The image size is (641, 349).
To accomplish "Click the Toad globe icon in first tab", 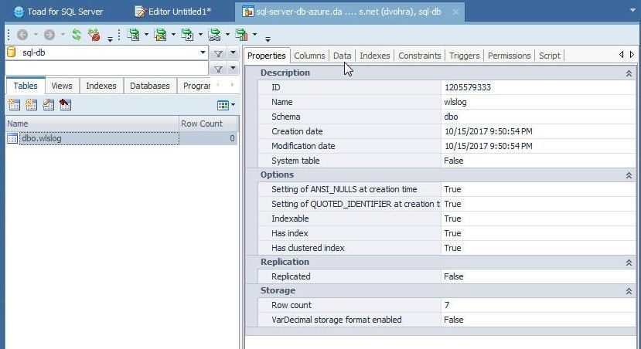I will [x=19, y=12].
